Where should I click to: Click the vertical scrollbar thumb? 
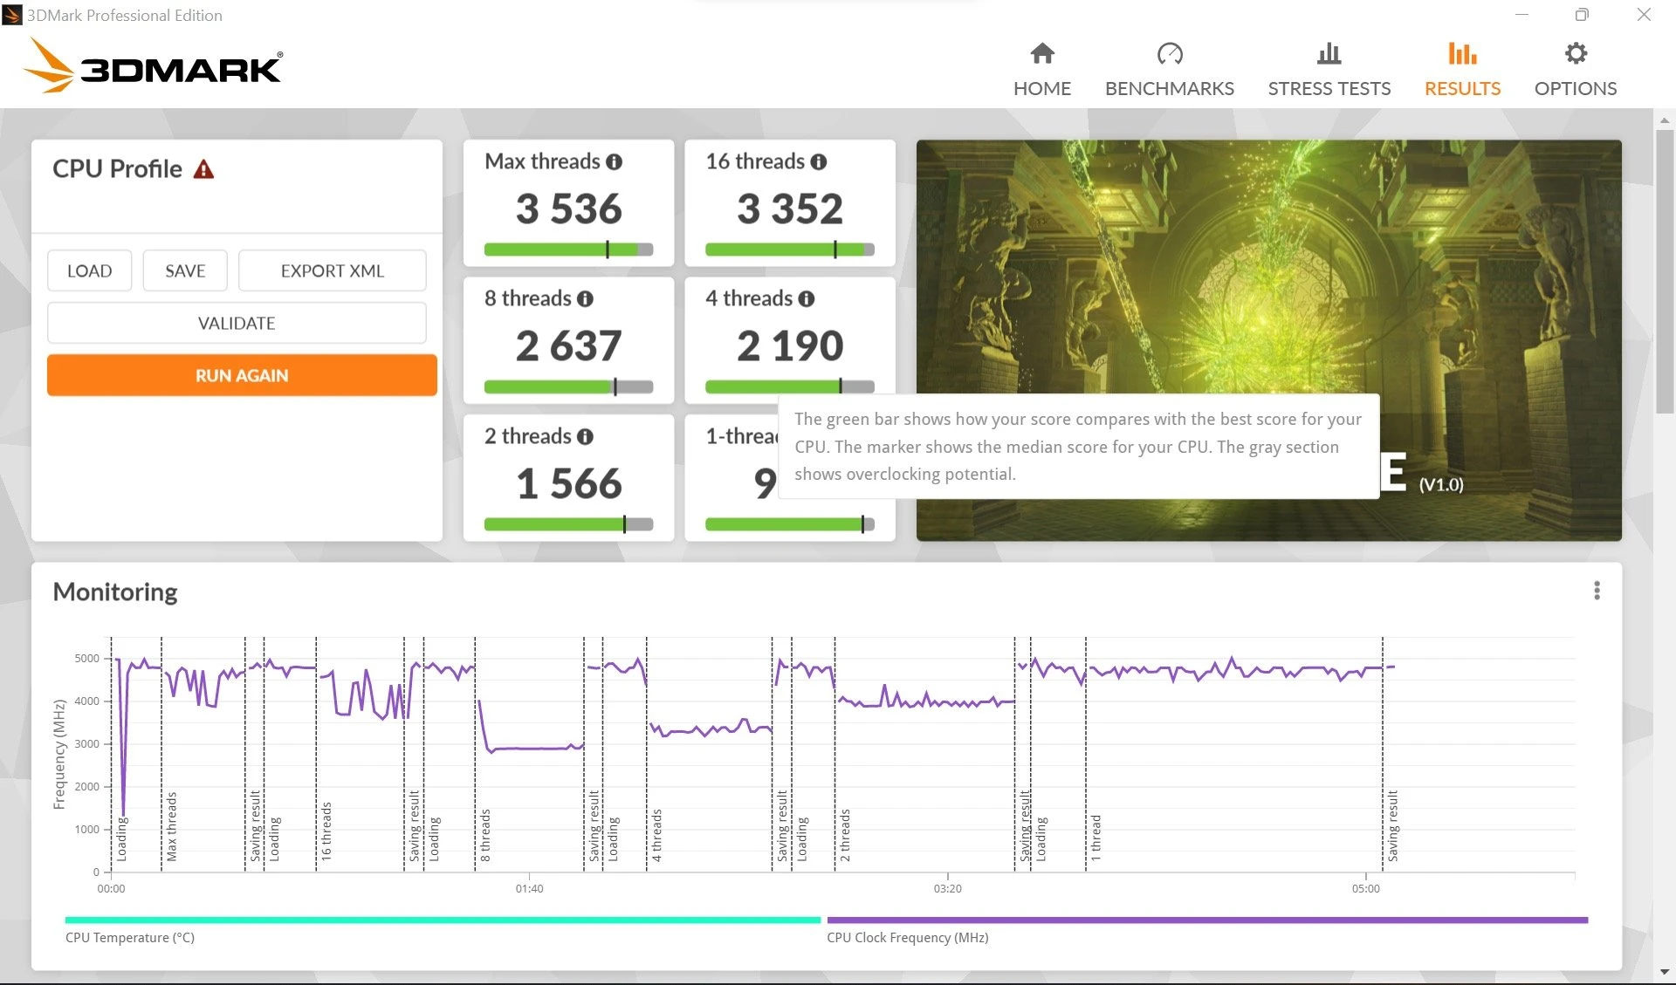pyautogui.click(x=1664, y=271)
